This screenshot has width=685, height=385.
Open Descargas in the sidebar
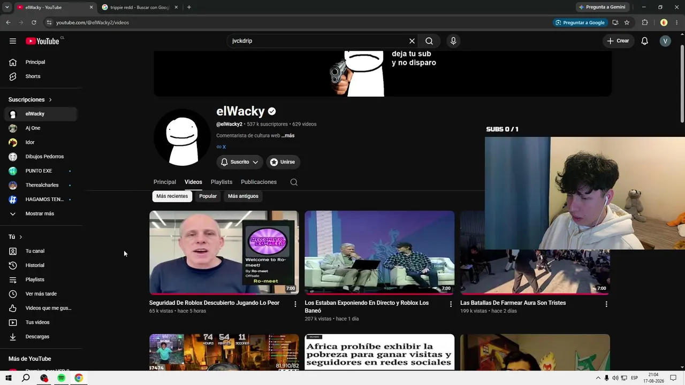[41, 336]
